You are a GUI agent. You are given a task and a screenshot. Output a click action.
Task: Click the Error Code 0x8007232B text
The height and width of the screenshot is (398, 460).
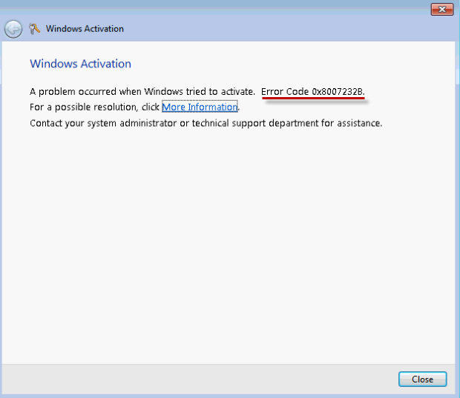pos(313,91)
